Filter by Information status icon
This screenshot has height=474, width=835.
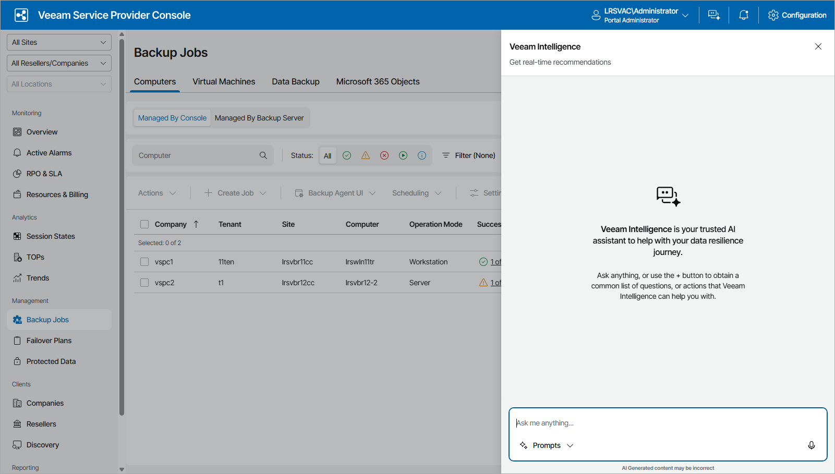pos(422,155)
